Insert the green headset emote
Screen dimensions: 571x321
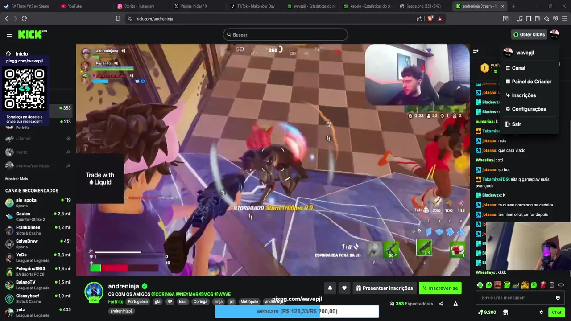480,285
